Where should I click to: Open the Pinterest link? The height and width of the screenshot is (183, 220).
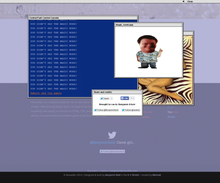[x=147, y=112]
